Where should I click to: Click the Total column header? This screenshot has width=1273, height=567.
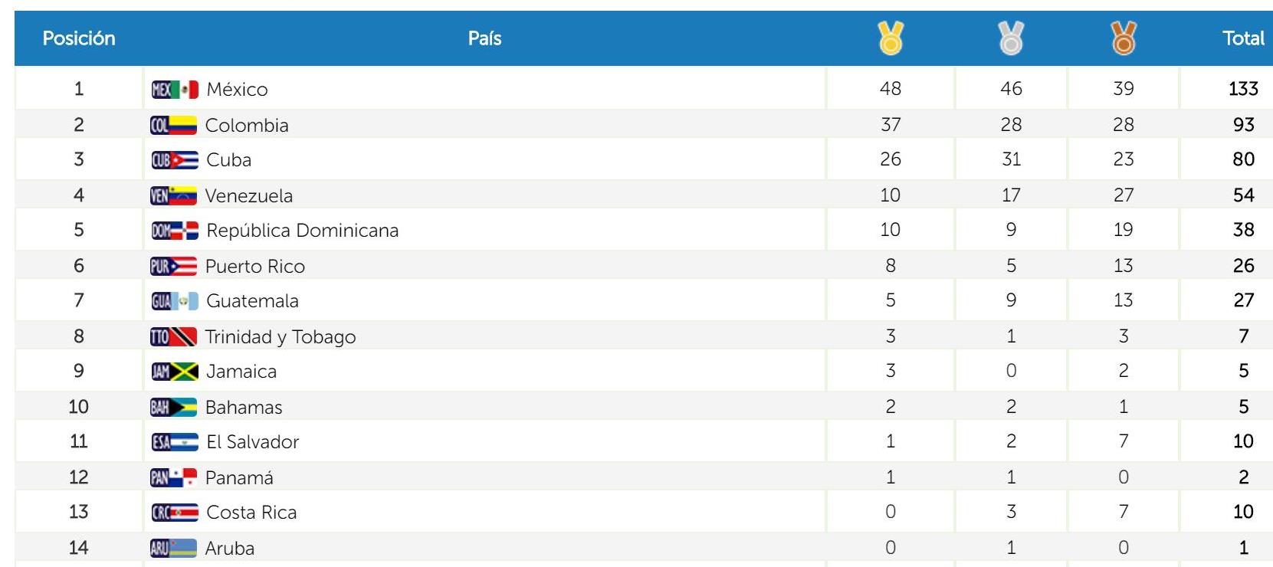pos(1243,38)
